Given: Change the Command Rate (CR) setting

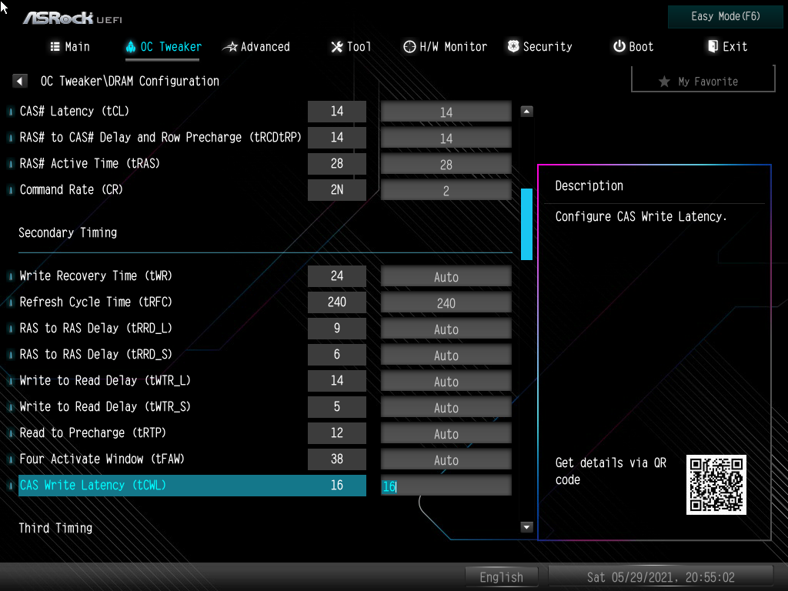Looking at the screenshot, I should coord(446,189).
